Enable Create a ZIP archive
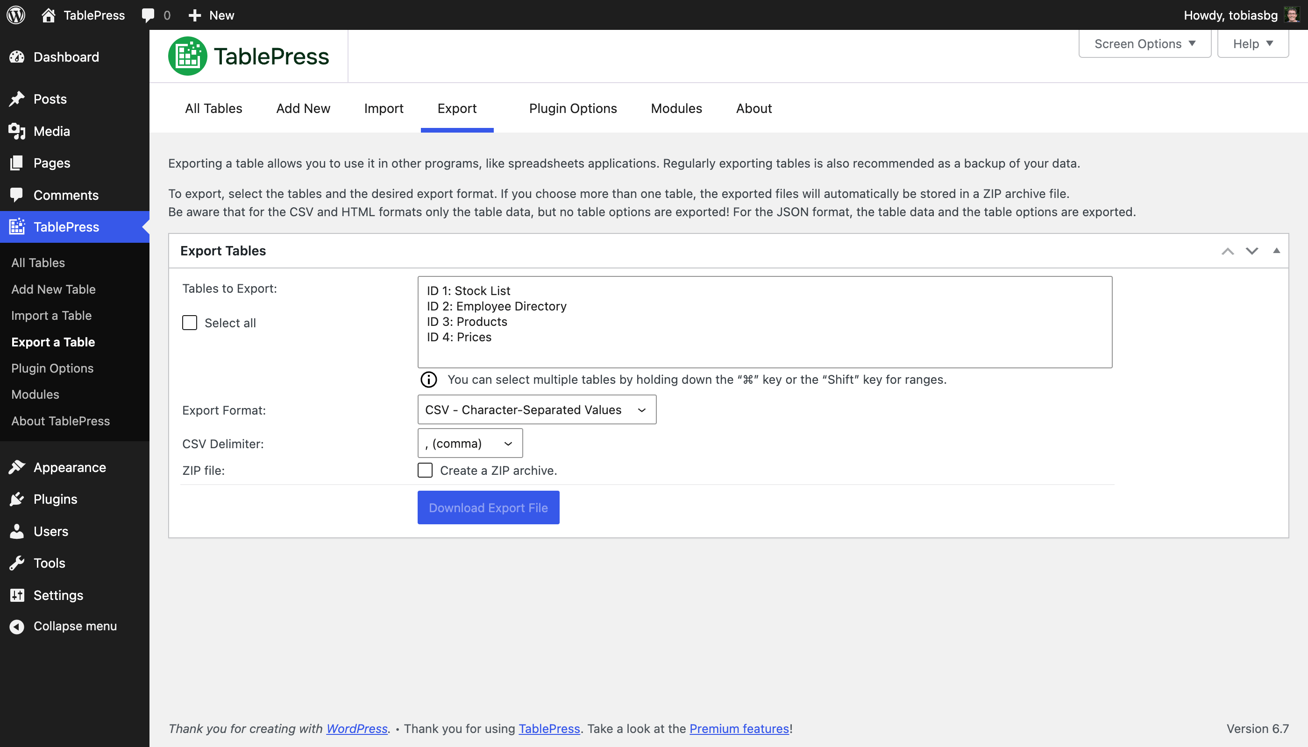 tap(425, 470)
